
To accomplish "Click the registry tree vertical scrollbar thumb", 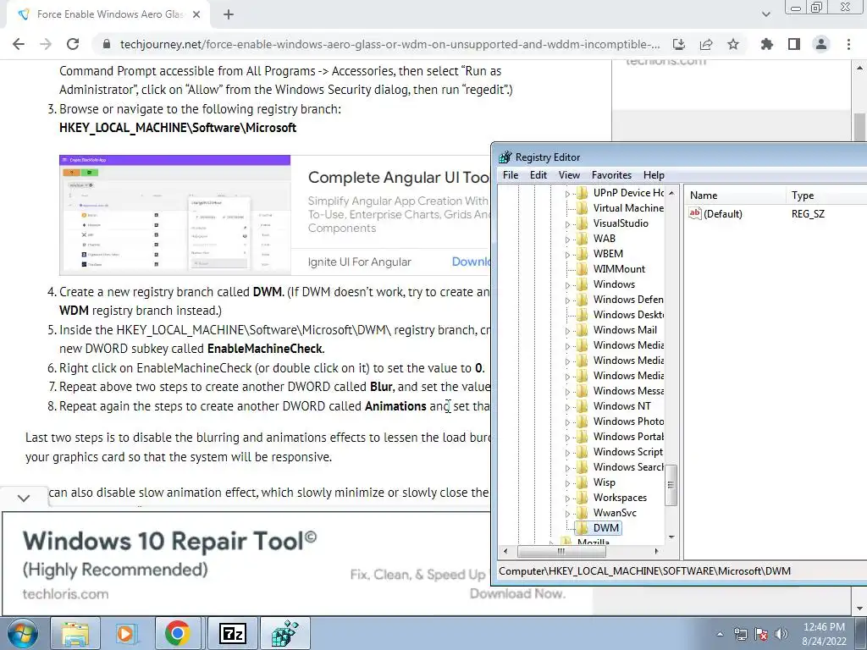I will click(x=671, y=485).
